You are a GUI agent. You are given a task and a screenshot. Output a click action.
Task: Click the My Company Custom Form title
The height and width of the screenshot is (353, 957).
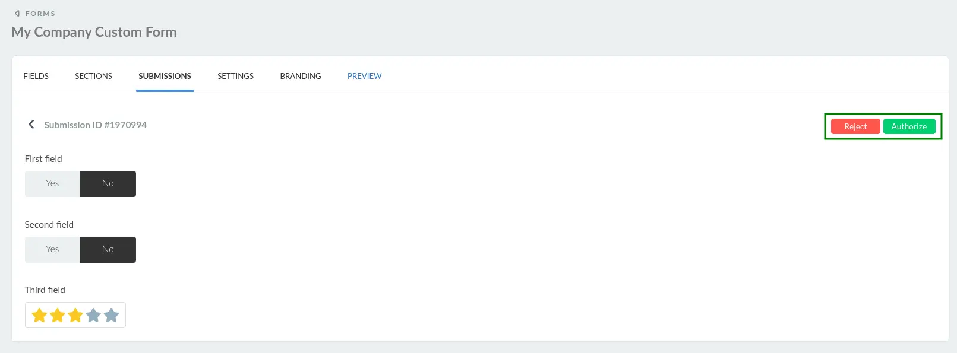pos(94,32)
